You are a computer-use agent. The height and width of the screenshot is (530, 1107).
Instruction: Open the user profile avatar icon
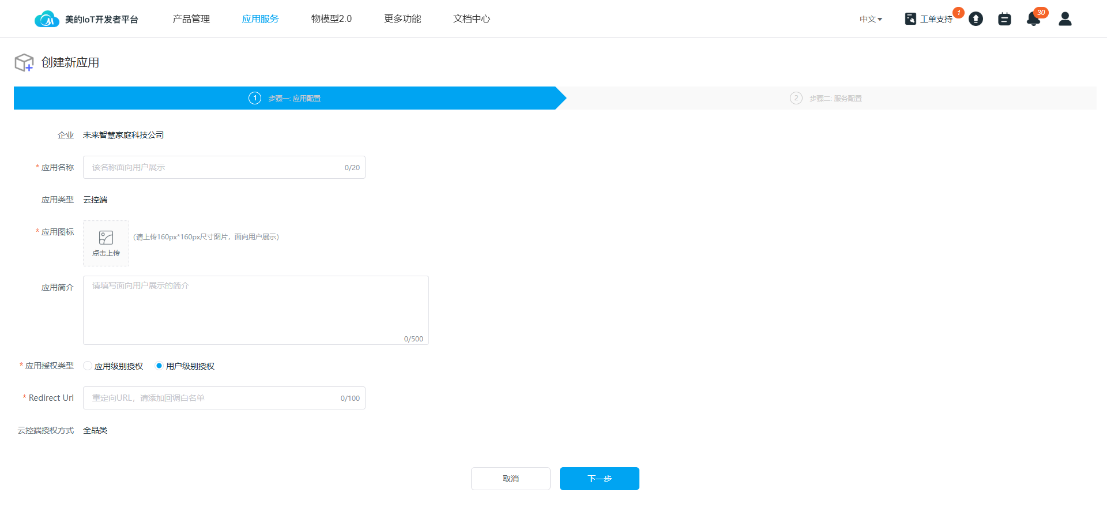pos(1065,19)
